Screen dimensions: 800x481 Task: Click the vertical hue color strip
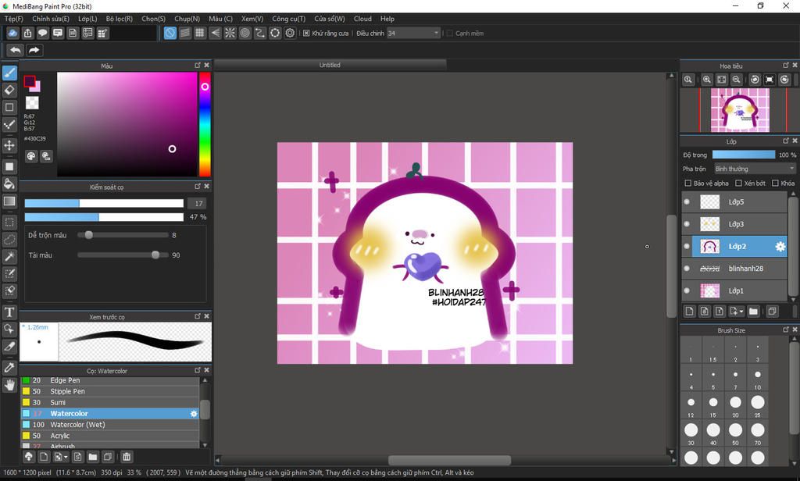pyautogui.click(x=205, y=125)
